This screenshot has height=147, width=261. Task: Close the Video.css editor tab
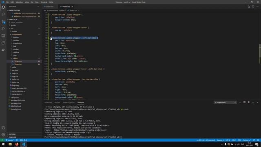72,7
